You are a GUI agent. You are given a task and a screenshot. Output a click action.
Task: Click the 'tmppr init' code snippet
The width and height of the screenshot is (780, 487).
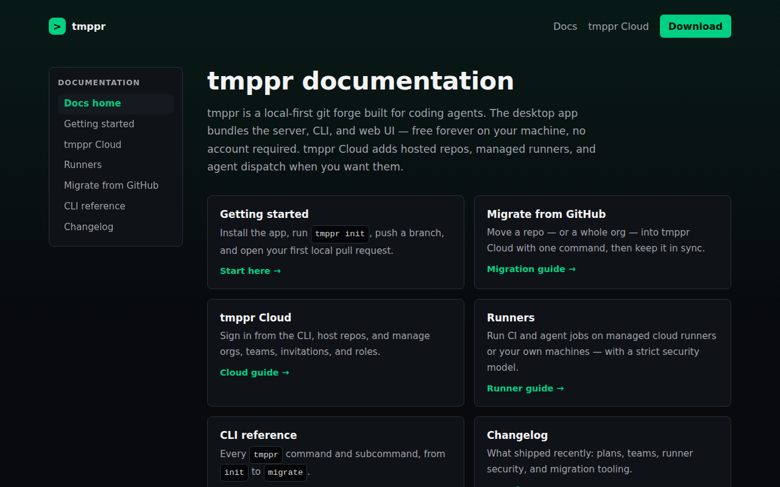[340, 234]
